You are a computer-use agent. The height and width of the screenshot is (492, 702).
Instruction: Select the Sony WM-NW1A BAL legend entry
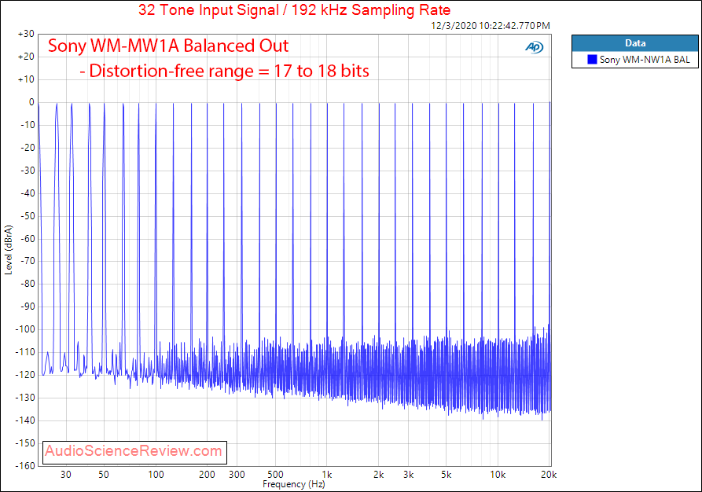pos(635,59)
